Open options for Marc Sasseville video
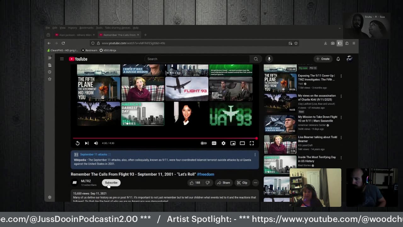 [341, 117]
